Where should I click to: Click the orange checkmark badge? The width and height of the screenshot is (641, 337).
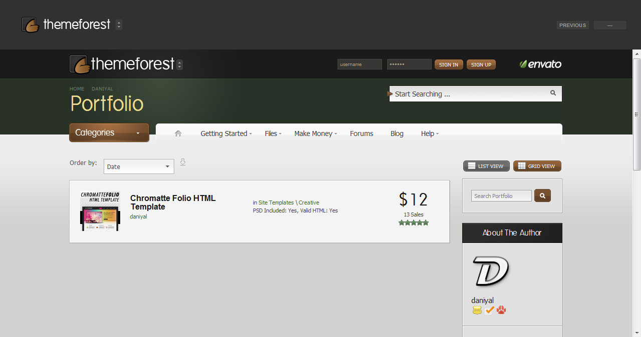489,310
